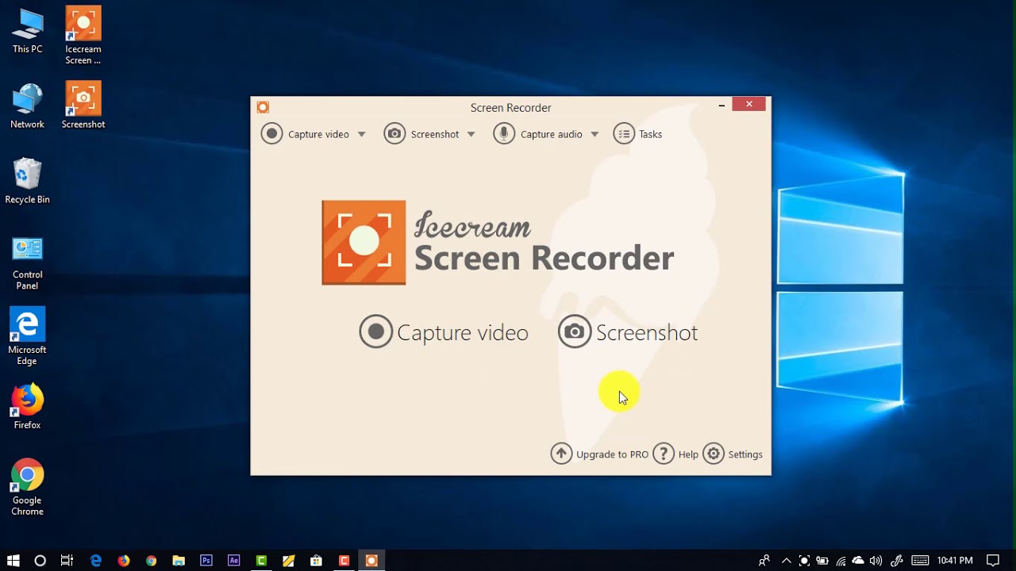Close the Screen Recorder window

pos(749,104)
